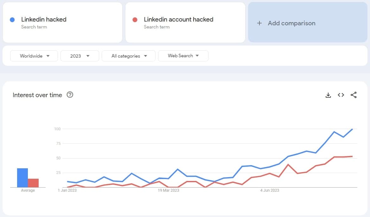The height and width of the screenshot is (217, 370).
Task: Click the Interest over time heading
Action: (37, 95)
